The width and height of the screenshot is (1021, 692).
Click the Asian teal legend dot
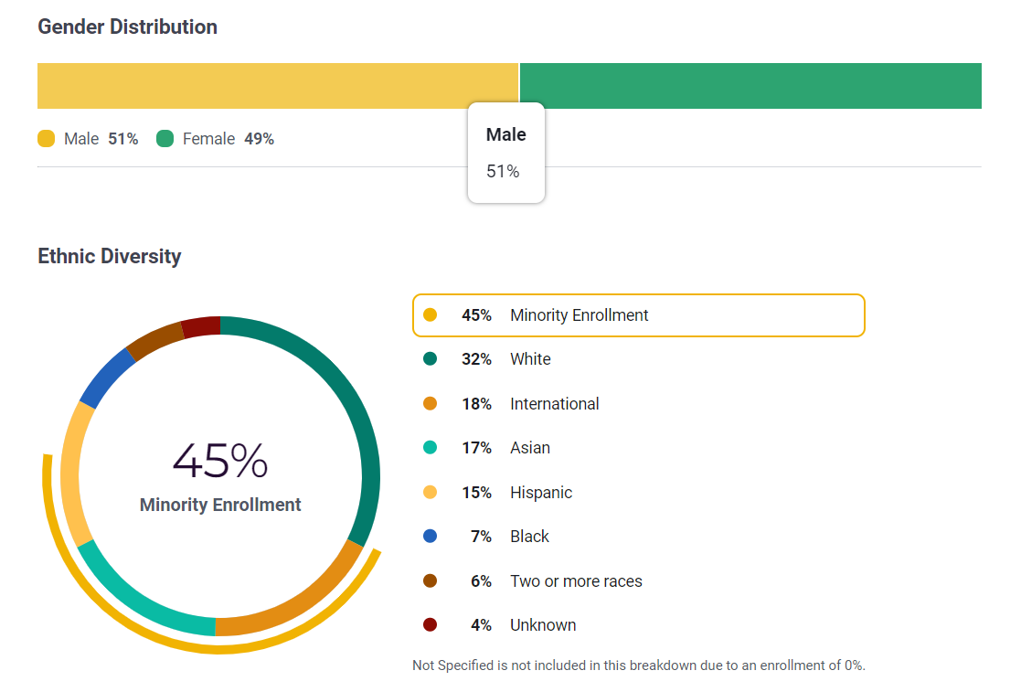431,448
